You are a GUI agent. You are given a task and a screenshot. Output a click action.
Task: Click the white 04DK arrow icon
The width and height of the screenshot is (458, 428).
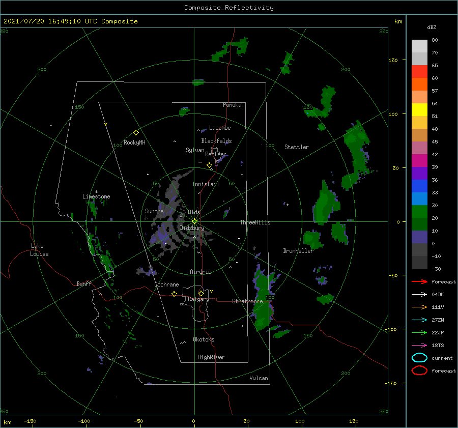(419, 295)
